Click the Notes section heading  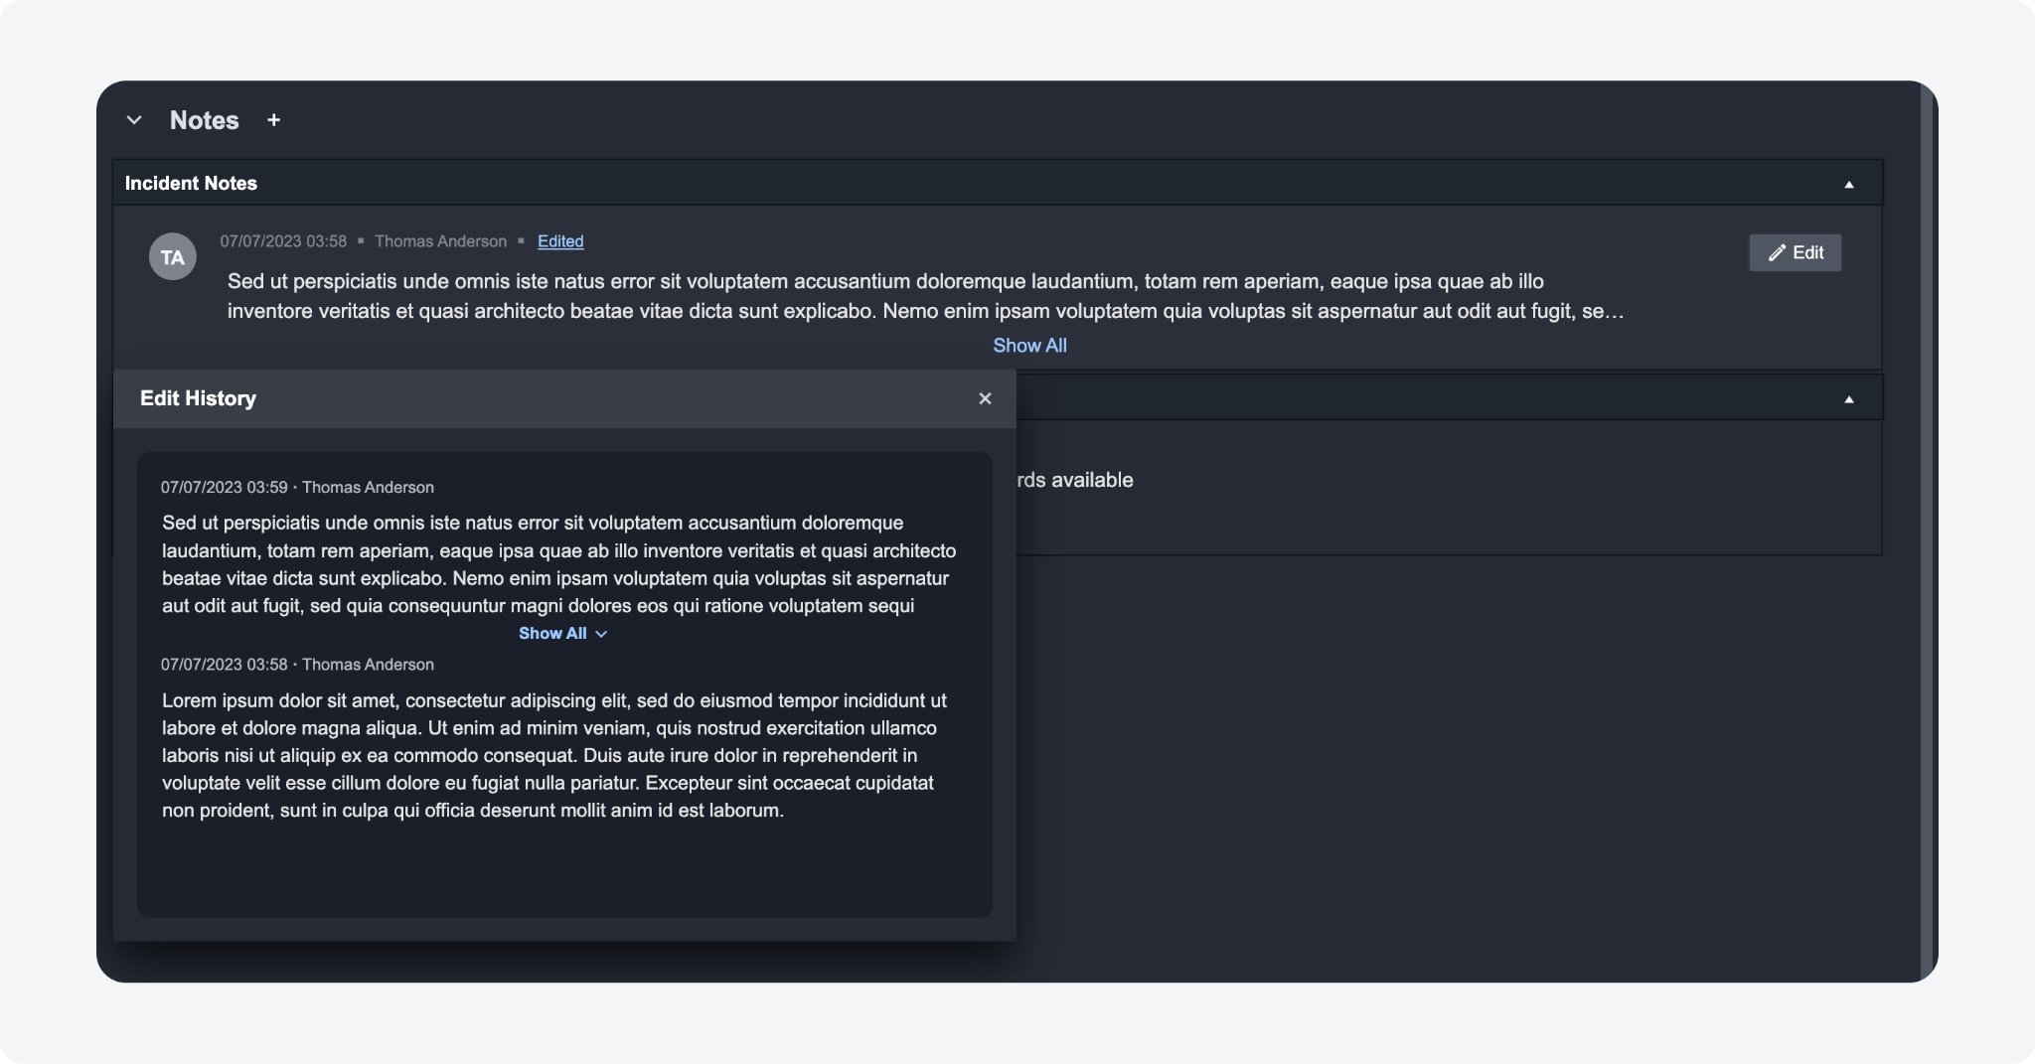(204, 120)
